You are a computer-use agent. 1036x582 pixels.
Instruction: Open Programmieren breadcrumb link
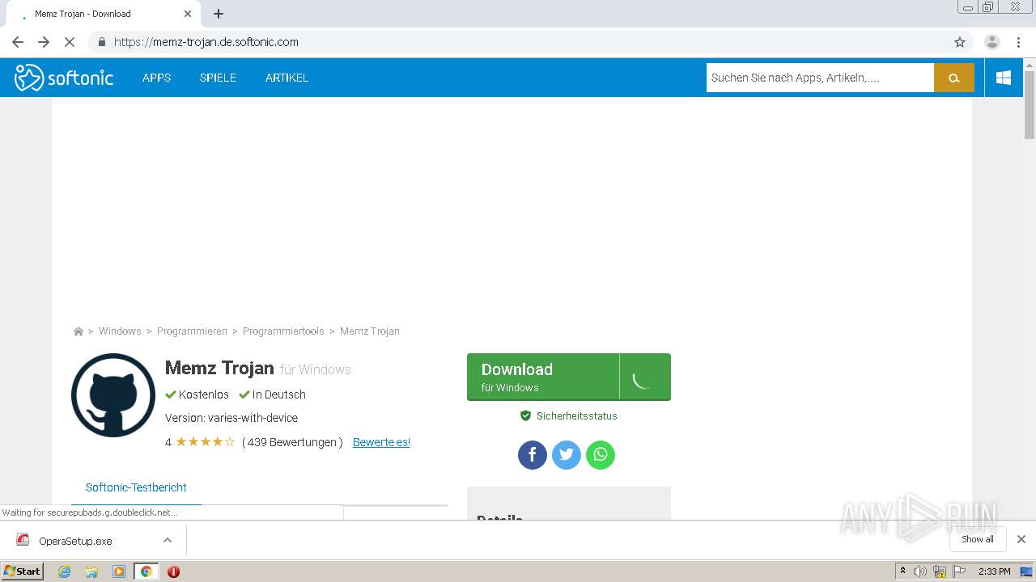[192, 331]
